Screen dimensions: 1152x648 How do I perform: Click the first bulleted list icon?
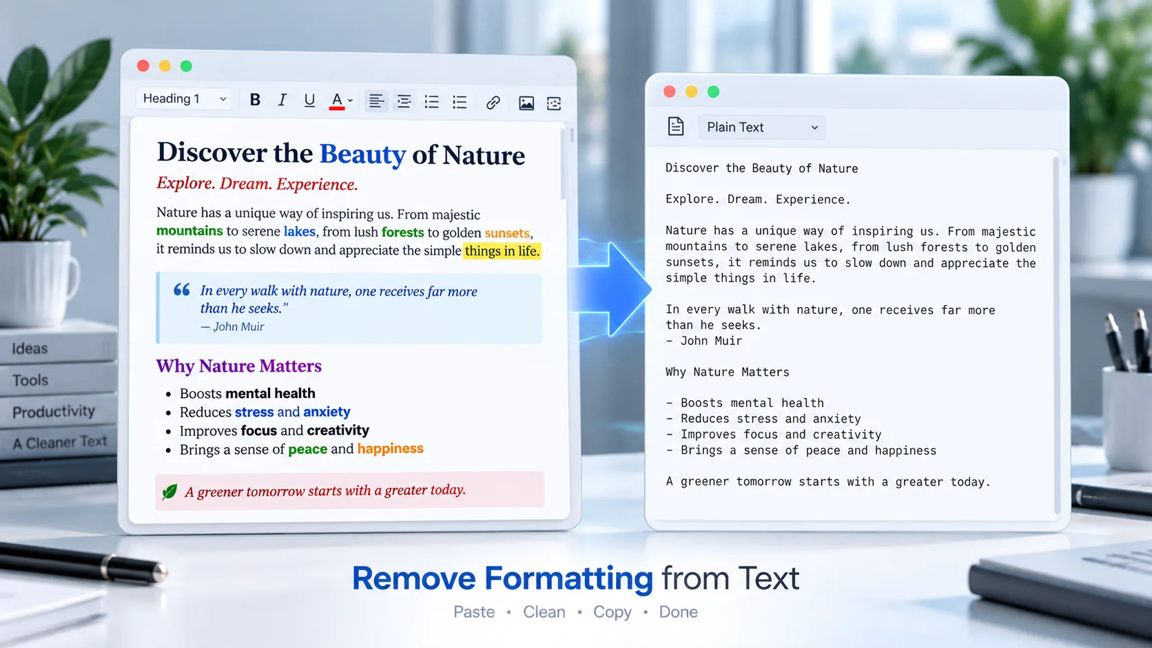click(431, 102)
